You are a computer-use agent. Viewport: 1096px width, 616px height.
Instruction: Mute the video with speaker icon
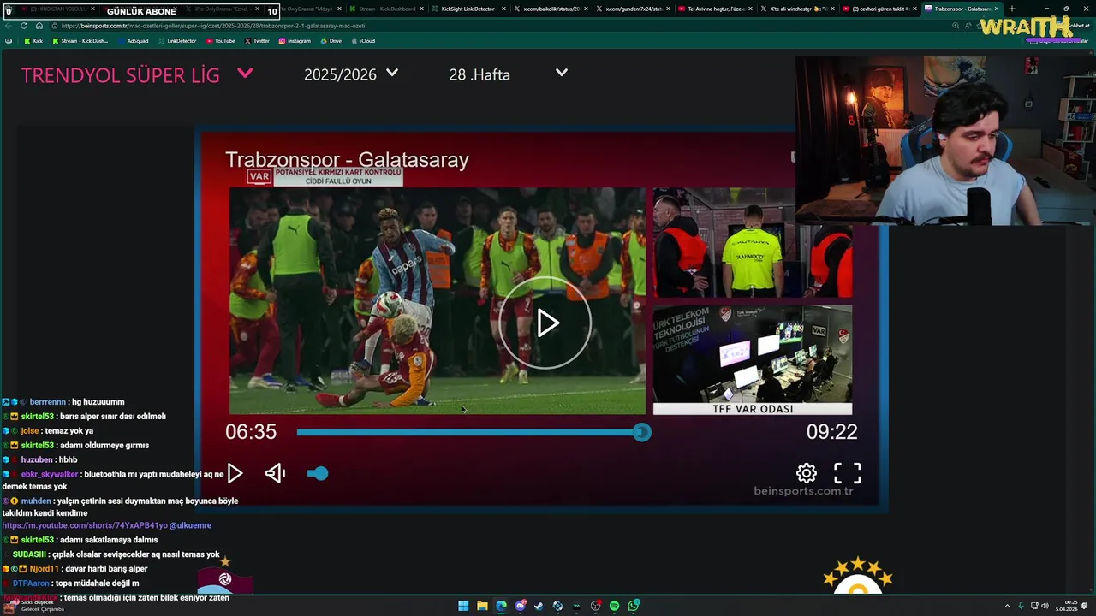tap(275, 473)
